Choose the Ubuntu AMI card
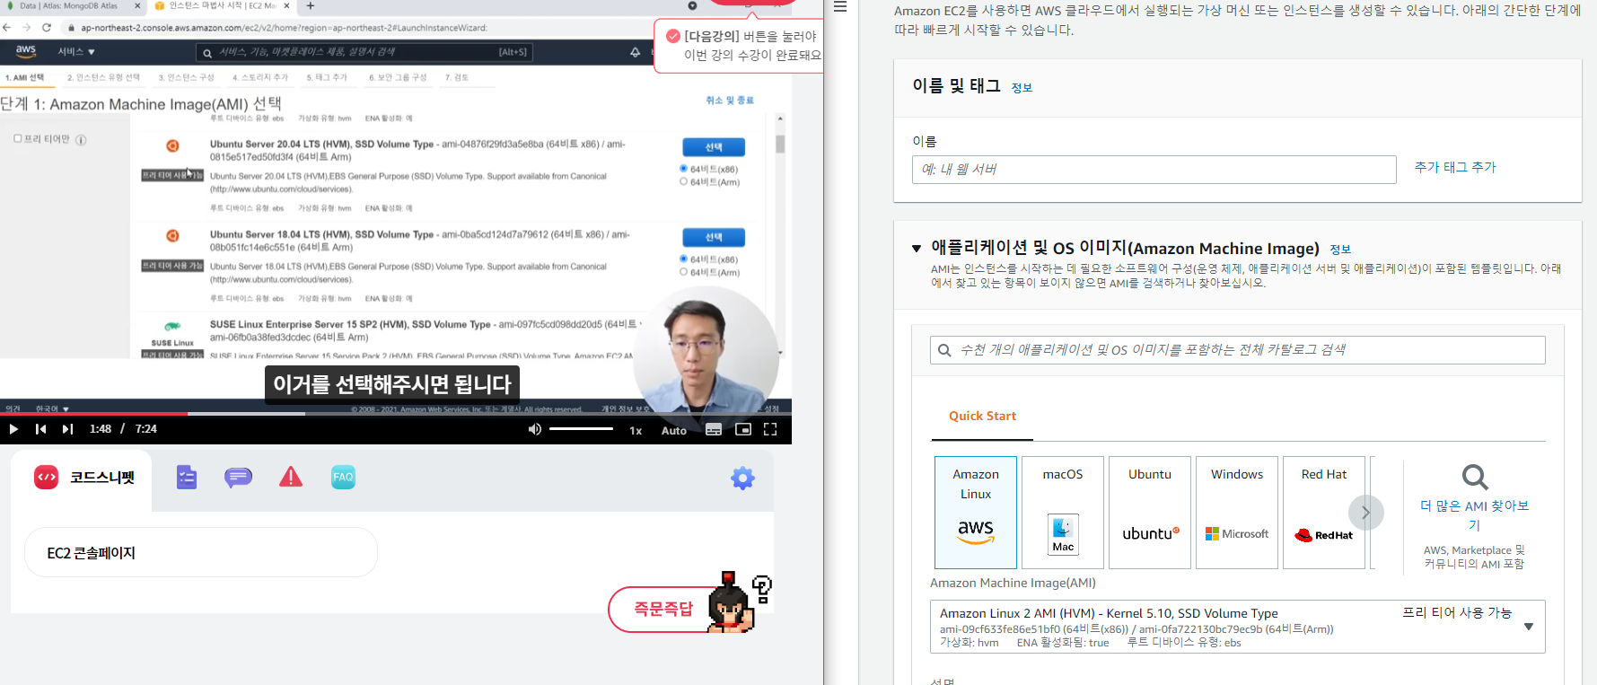The height and width of the screenshot is (685, 1597). [x=1150, y=513]
